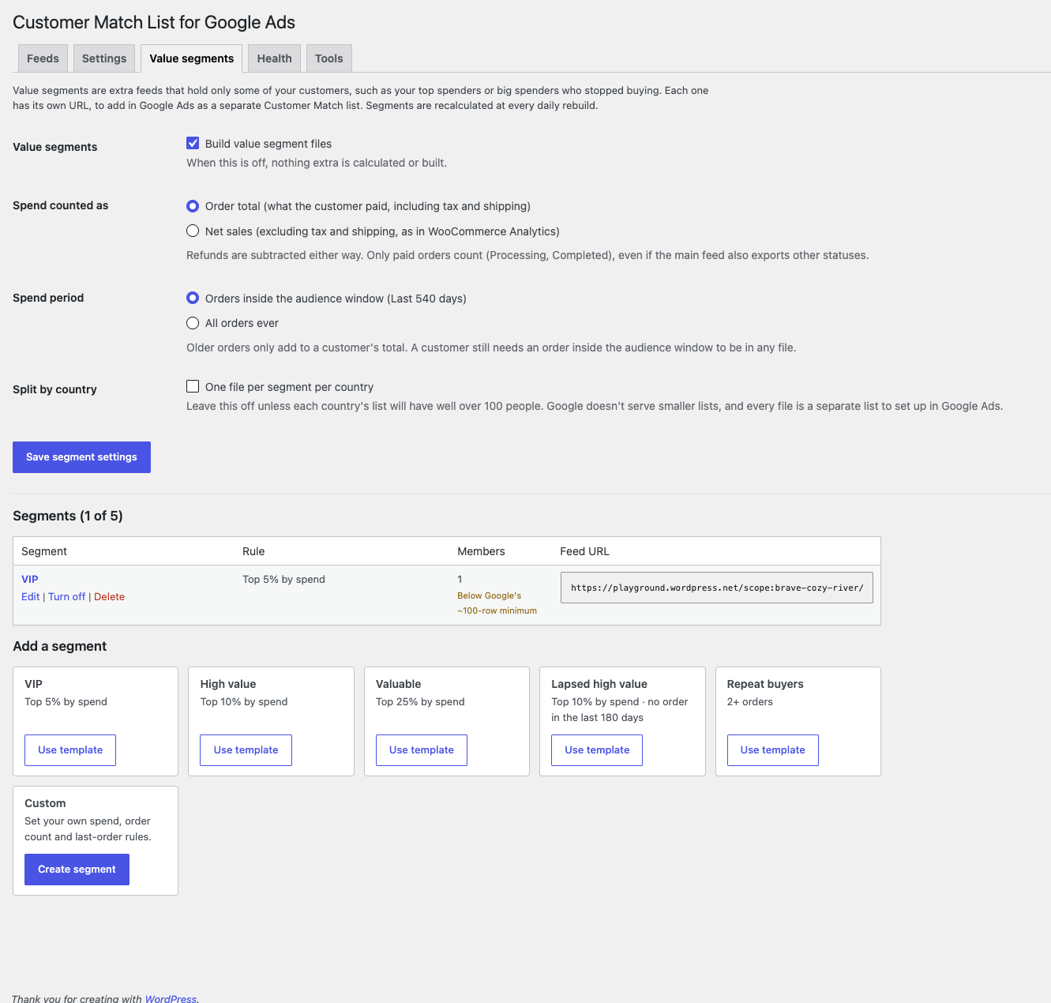Screen dimensions: 1051x1003
Task: Click the Rule column header
Action: (x=253, y=551)
